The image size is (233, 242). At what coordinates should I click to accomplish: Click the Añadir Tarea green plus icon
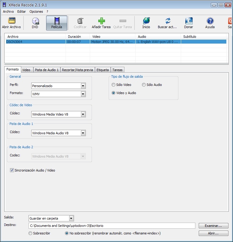(x=101, y=21)
